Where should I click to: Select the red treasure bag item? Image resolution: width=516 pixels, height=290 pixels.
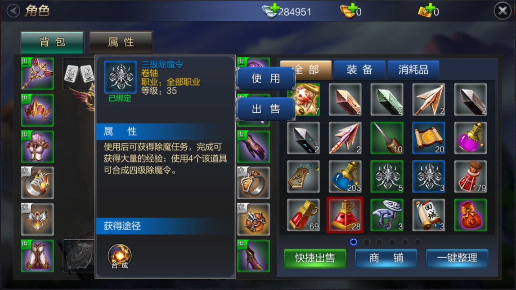(470, 215)
